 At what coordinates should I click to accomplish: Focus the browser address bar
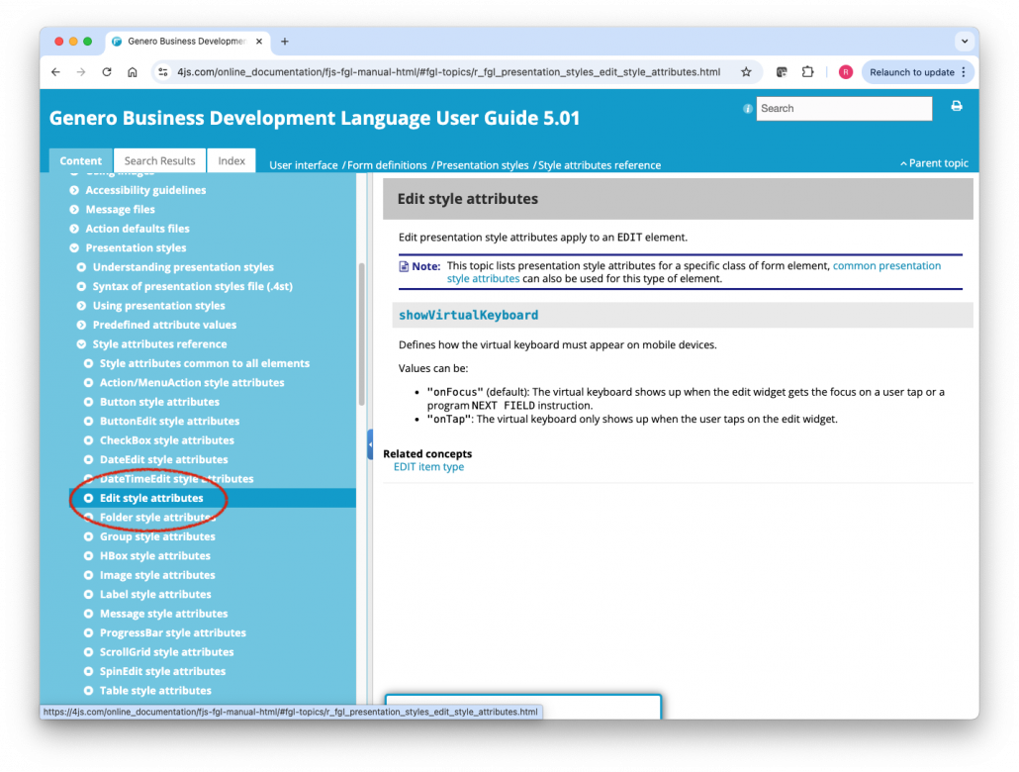click(x=448, y=72)
